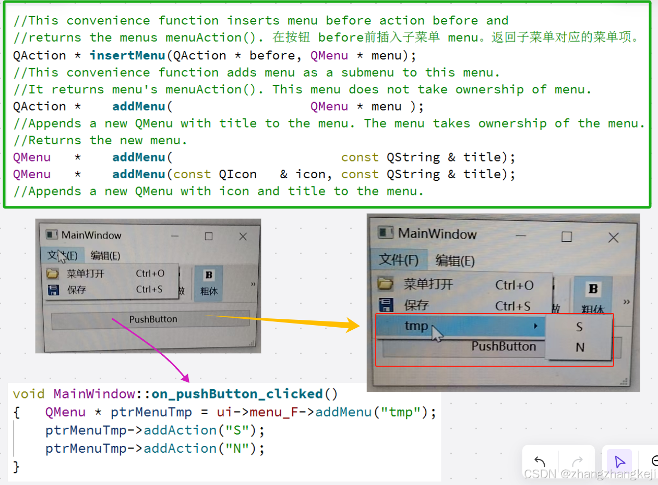Click PushButton in the tmp-submenu MainWindow
This screenshot has height=485, width=658.
[503, 346]
